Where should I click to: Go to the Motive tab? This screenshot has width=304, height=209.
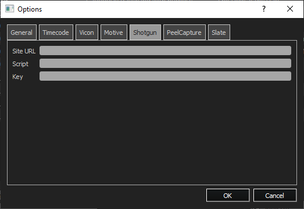114,33
